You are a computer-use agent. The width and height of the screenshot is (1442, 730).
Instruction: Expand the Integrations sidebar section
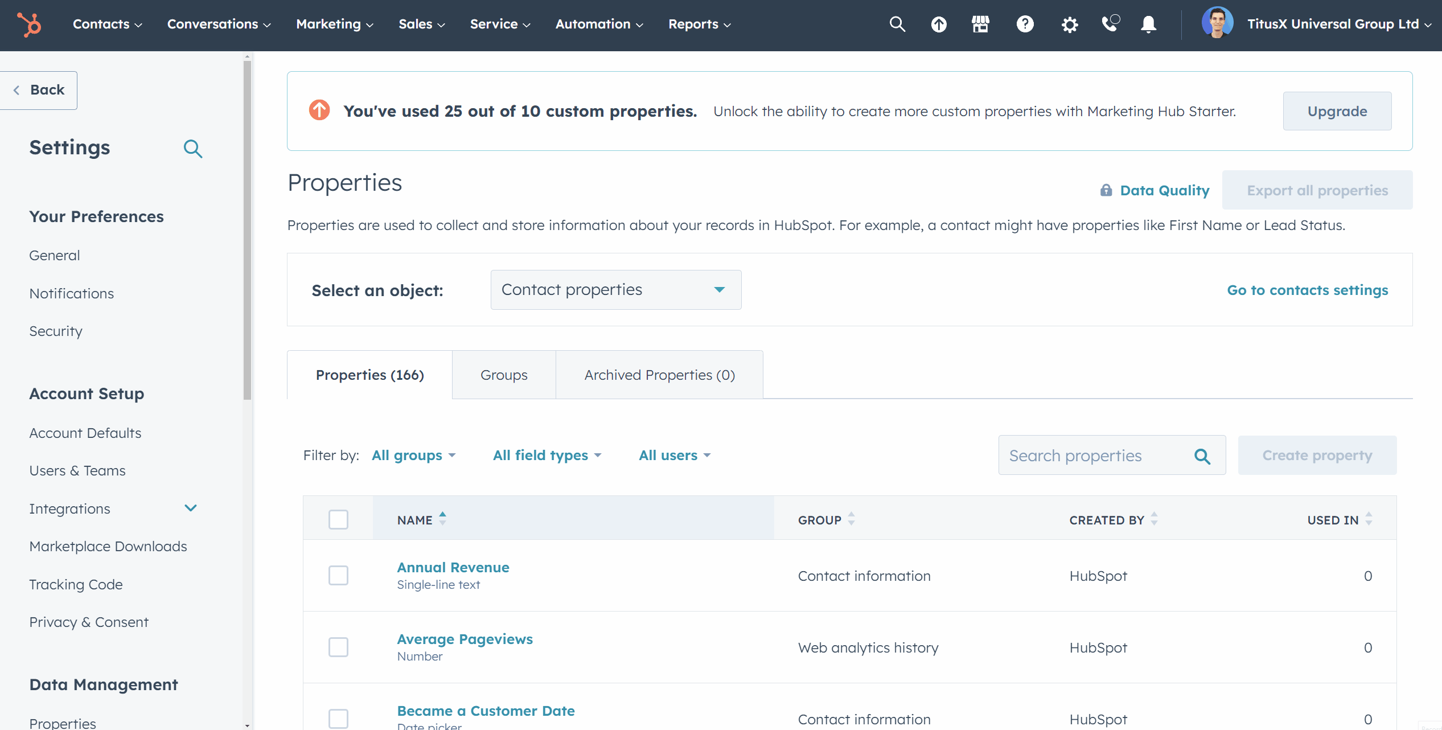(191, 508)
